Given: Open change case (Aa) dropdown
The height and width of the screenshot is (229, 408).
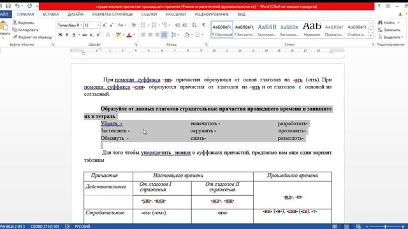Looking at the screenshot, I should 122,25.
